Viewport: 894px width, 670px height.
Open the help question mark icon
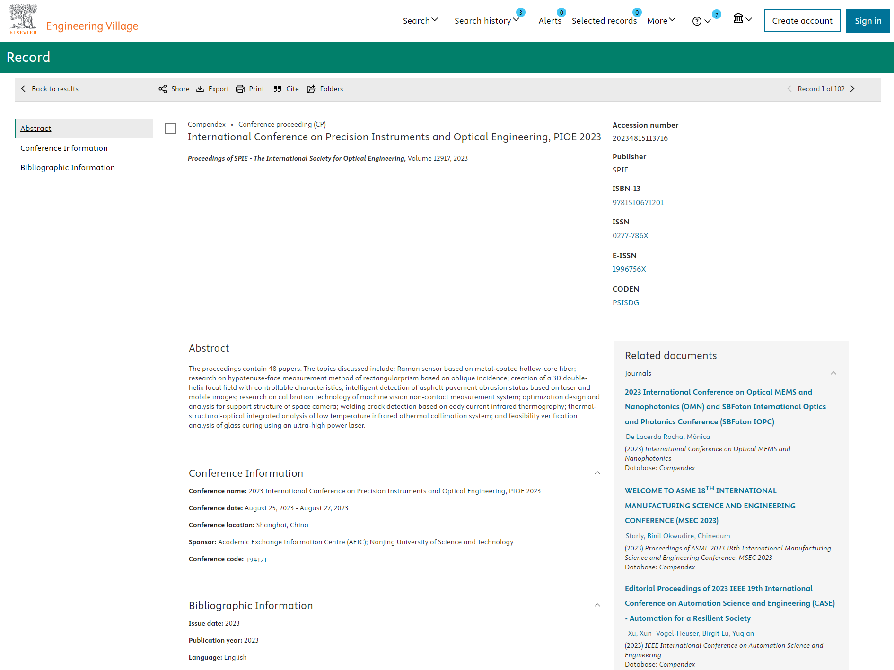pos(697,21)
